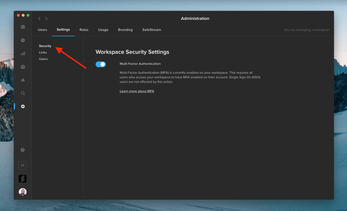Select the workspace logo thumbnail
This screenshot has height=211, width=347.
click(x=23, y=179)
